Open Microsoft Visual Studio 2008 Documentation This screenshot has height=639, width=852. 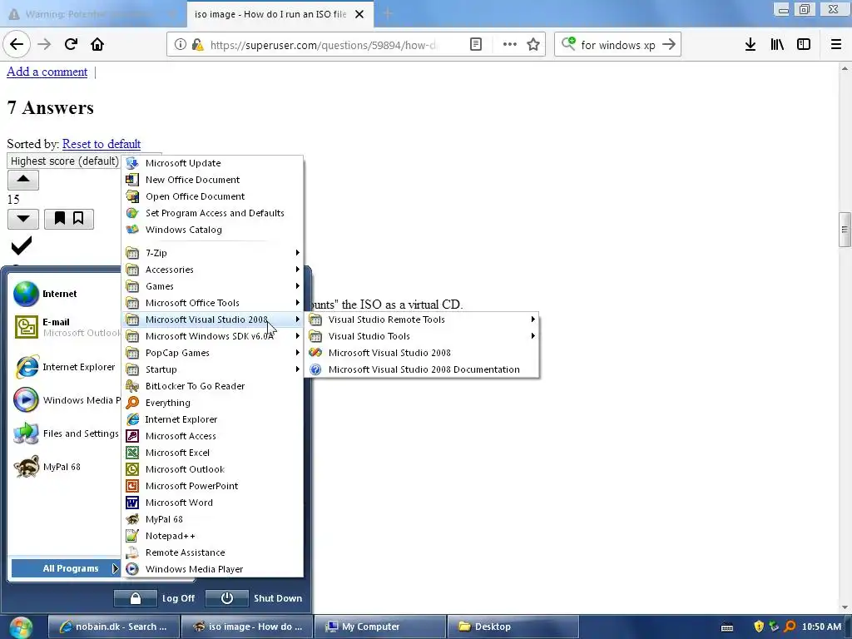(422, 369)
